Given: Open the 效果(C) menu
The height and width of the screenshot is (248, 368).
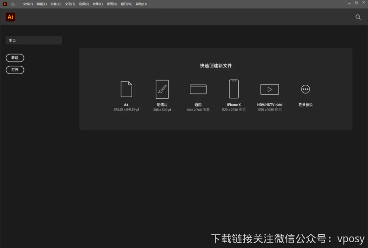Looking at the screenshot, I should point(98,4).
